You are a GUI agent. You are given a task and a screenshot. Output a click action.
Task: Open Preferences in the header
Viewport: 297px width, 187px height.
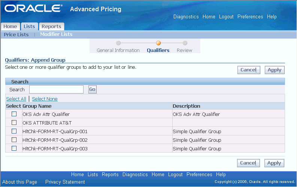(x=250, y=16)
